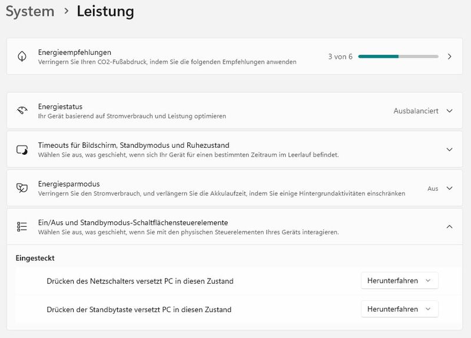The height and width of the screenshot is (338, 471).
Task: Open the Netzschalter action dropdown
Action: coord(399,281)
